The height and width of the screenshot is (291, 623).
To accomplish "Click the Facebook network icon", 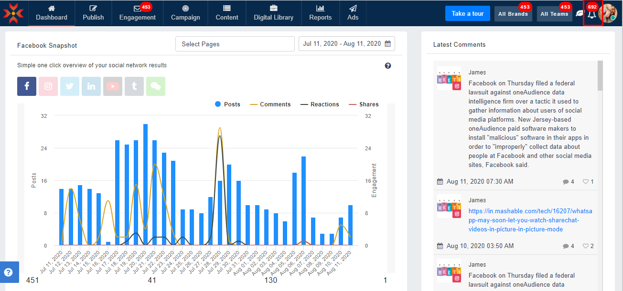I will pyautogui.click(x=27, y=86).
